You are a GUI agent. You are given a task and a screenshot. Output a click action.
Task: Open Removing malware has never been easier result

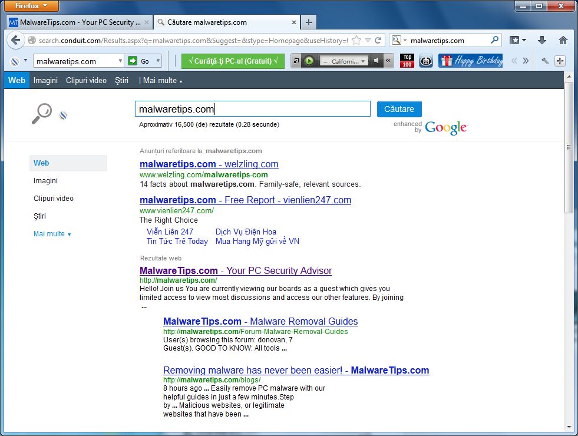coord(296,370)
